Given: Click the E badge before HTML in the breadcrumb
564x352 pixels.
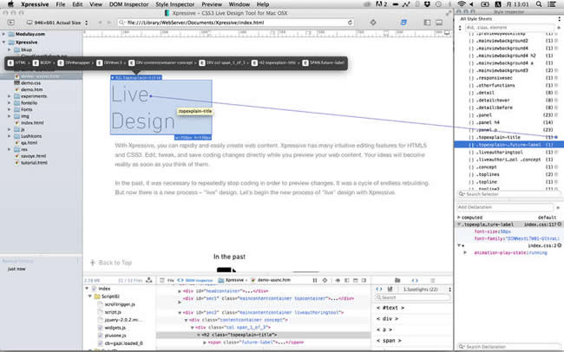Looking at the screenshot, I should point(10,63).
